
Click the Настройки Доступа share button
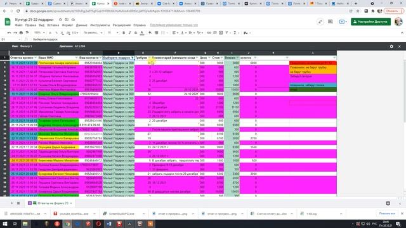pos(370,22)
